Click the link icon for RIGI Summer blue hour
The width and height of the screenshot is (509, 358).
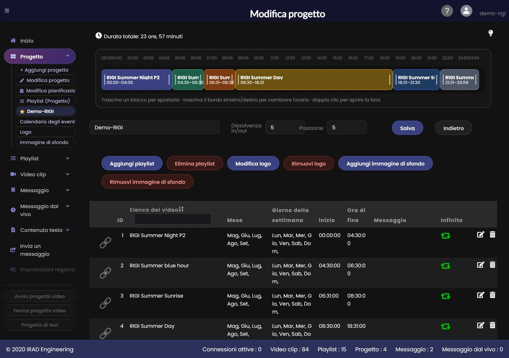[105, 273]
